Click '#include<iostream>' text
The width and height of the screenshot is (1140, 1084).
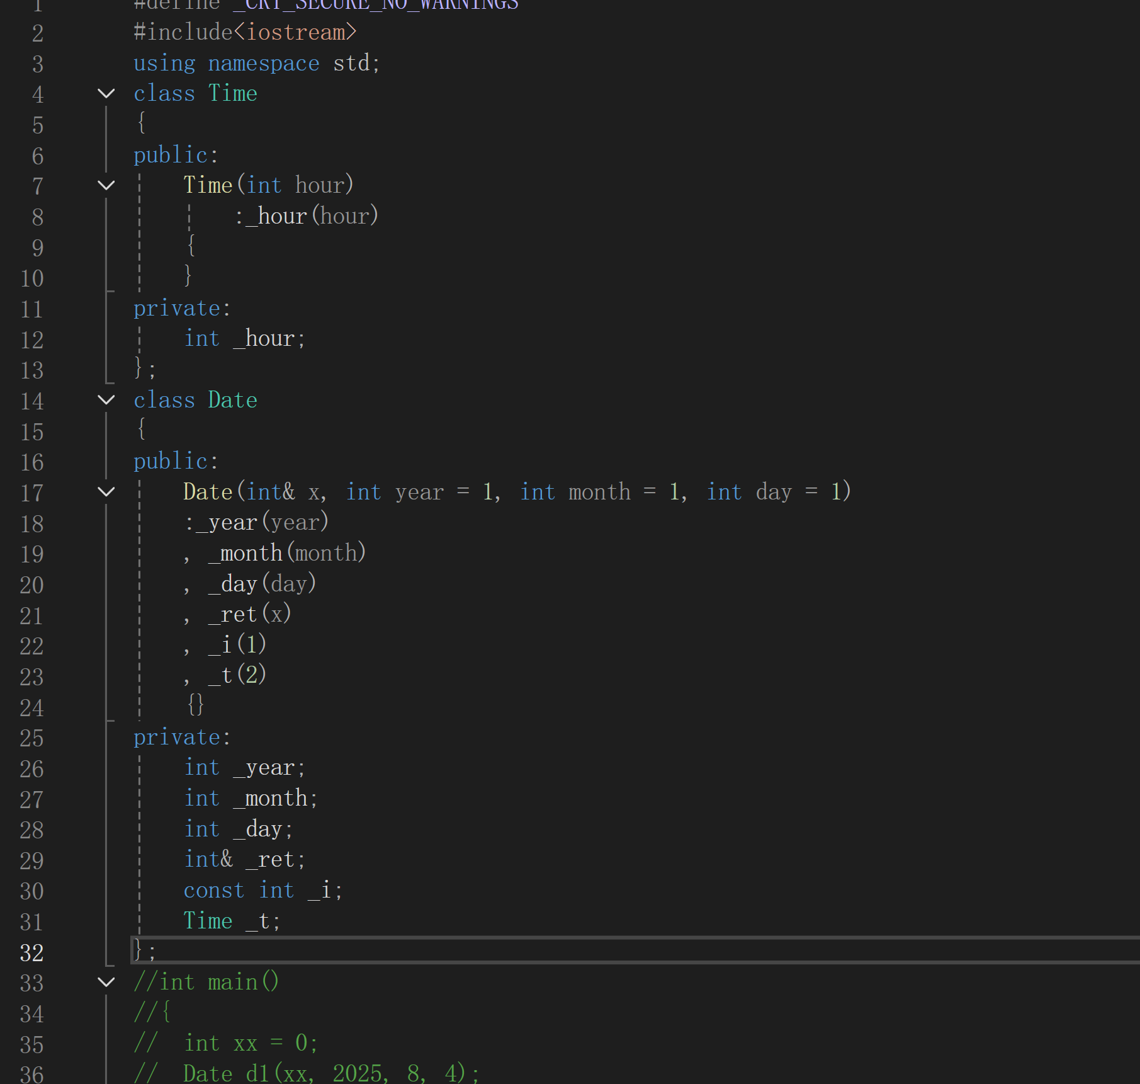pyautogui.click(x=245, y=32)
